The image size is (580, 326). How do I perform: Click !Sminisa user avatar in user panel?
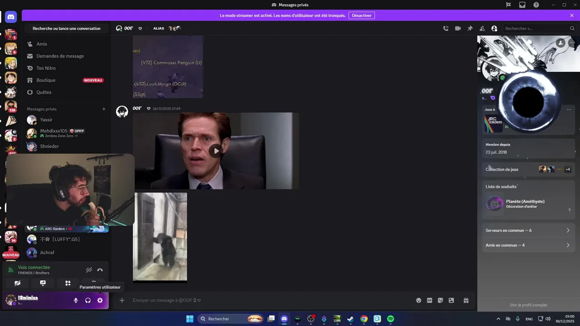coord(10,300)
